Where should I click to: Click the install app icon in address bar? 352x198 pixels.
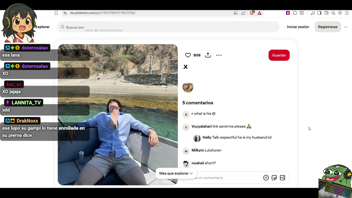(x=236, y=13)
